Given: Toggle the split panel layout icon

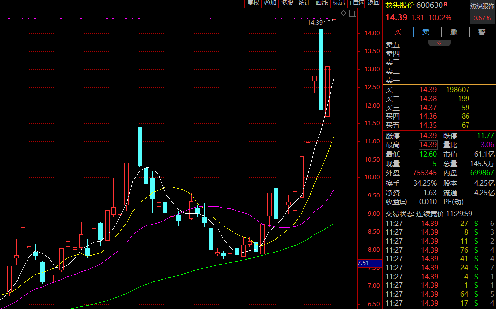Looking at the screenshot, I should click(353, 13).
